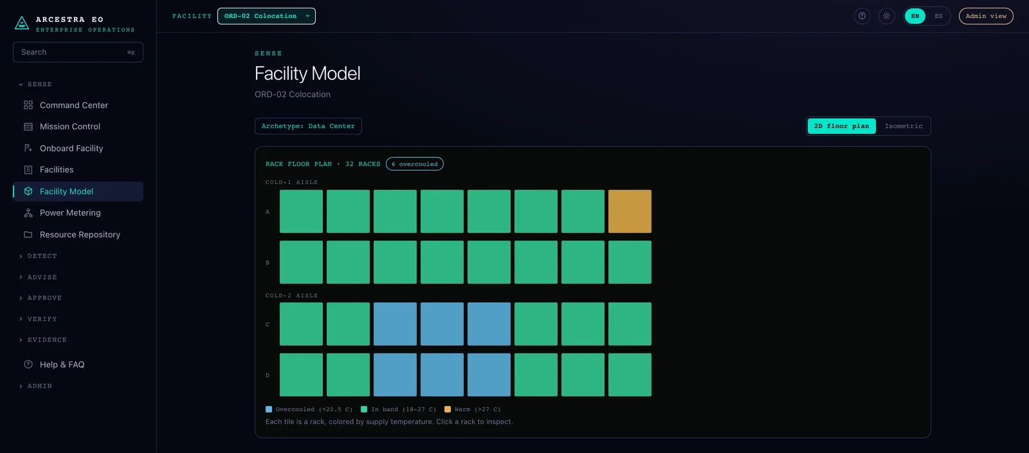Viewport: 1029px width, 453px height.
Task: Navigate to Onboard Facility
Action: pos(78,148)
